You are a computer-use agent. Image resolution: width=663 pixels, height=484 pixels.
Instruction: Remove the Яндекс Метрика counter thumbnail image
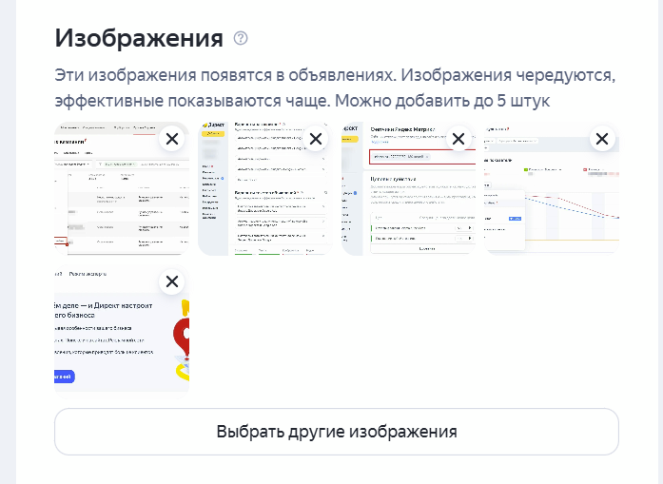click(458, 139)
